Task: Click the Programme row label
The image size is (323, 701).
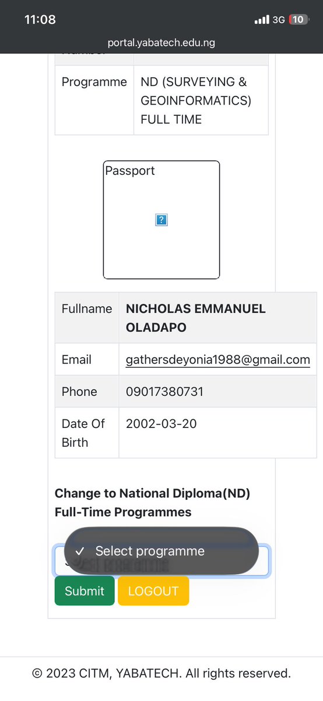Action: point(94,82)
